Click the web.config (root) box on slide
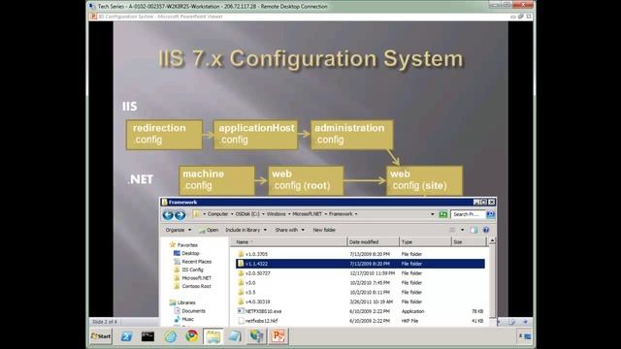The image size is (621, 349). 306,180
